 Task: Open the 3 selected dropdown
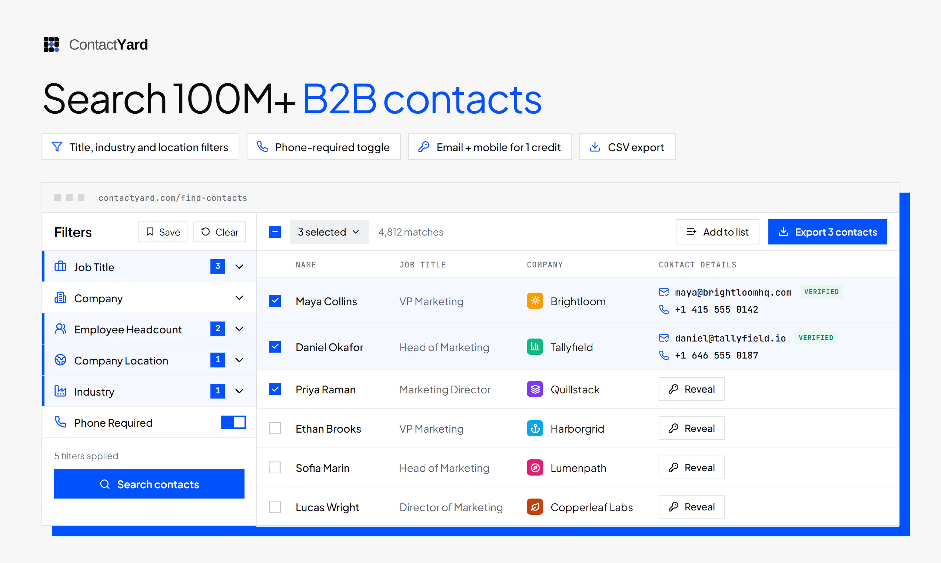tap(329, 232)
